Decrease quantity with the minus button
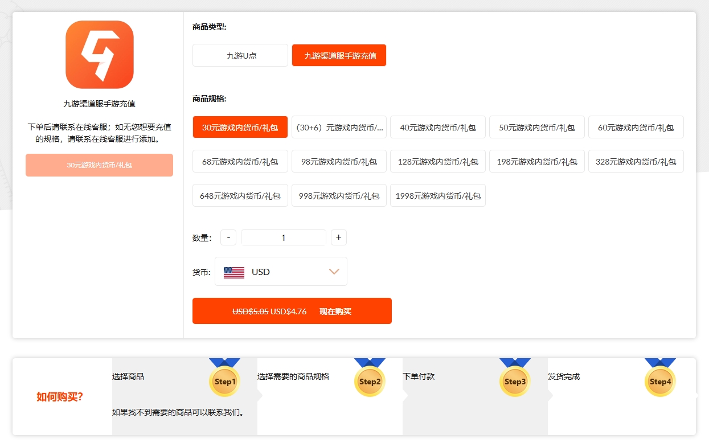Image resolution: width=709 pixels, height=447 pixels. (228, 237)
